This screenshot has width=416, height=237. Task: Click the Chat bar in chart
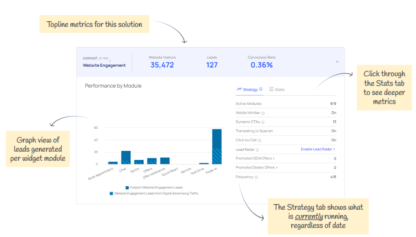click(x=126, y=157)
